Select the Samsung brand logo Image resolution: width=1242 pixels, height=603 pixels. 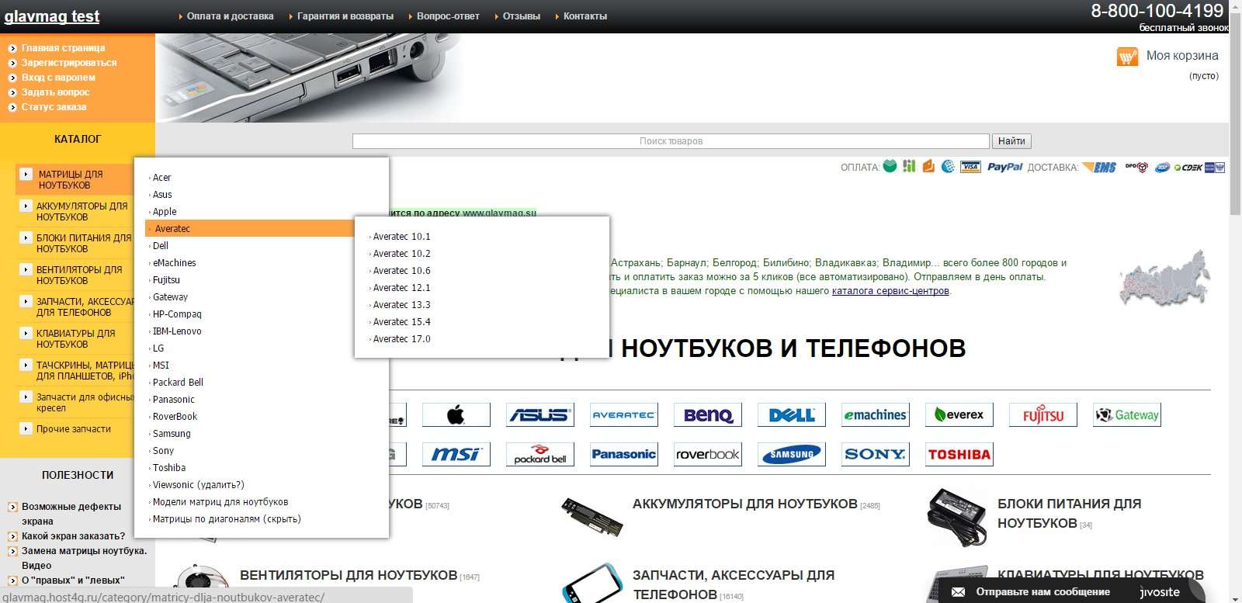point(792,455)
